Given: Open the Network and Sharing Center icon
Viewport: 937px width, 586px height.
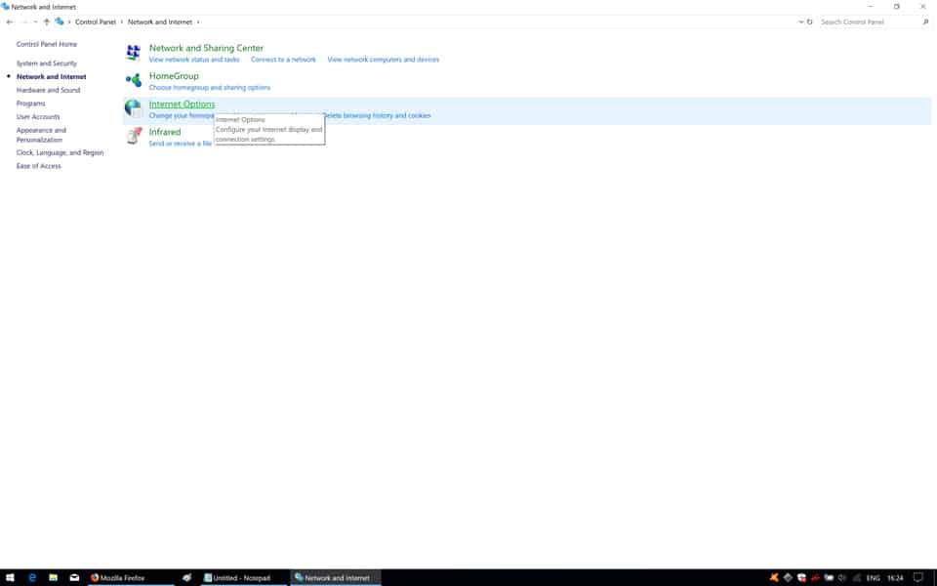Looking at the screenshot, I should point(134,53).
